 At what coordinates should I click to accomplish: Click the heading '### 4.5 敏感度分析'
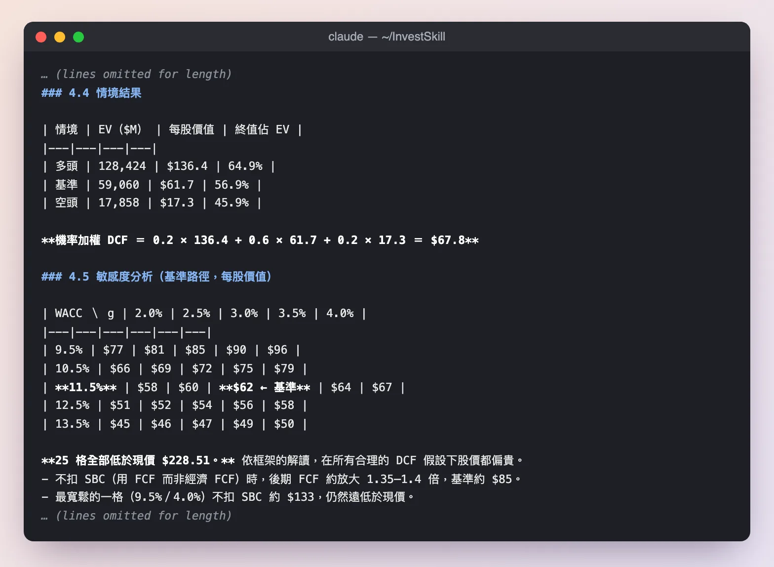tap(156, 277)
